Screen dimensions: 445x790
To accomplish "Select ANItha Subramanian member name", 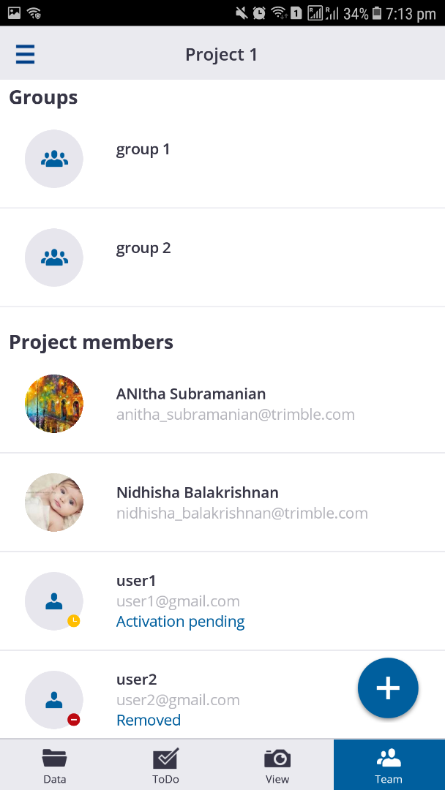I will [191, 394].
